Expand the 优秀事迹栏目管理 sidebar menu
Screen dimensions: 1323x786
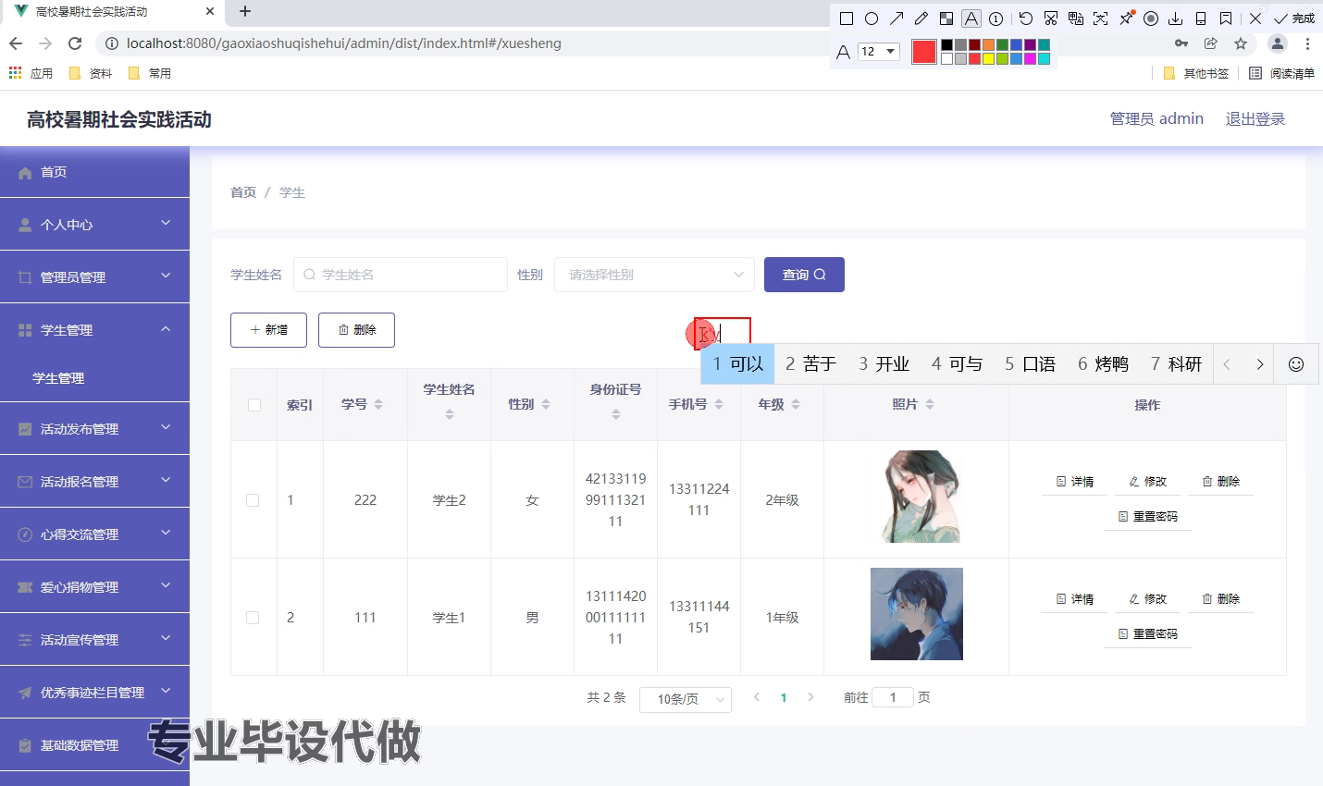(x=94, y=693)
